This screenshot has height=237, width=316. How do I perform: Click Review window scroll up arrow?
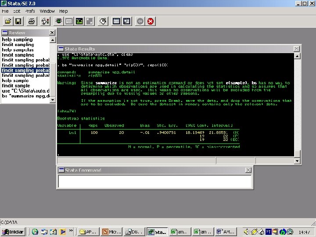pyautogui.click(x=53, y=40)
